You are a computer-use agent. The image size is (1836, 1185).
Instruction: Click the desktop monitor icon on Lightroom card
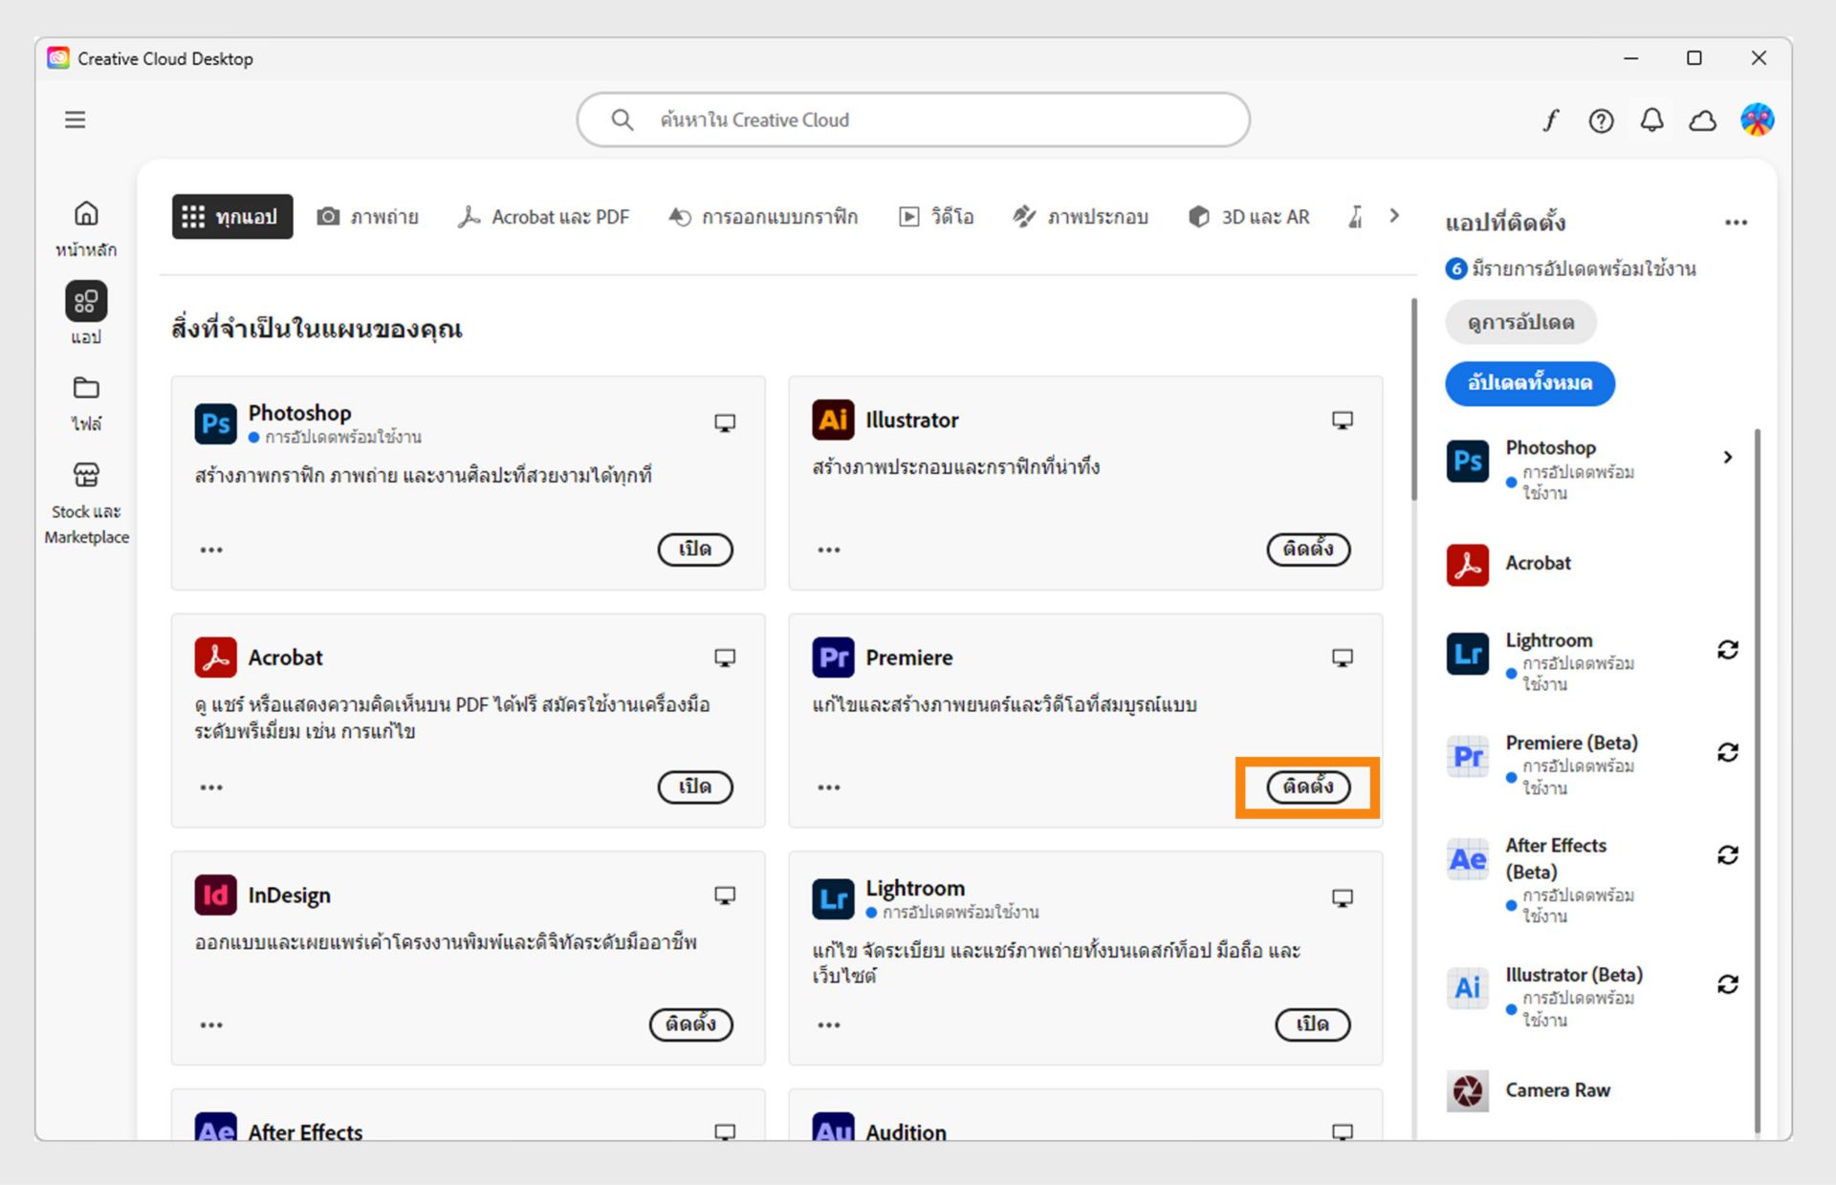click(1343, 898)
